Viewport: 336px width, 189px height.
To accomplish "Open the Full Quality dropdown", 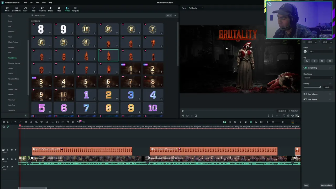I will 196,8.
